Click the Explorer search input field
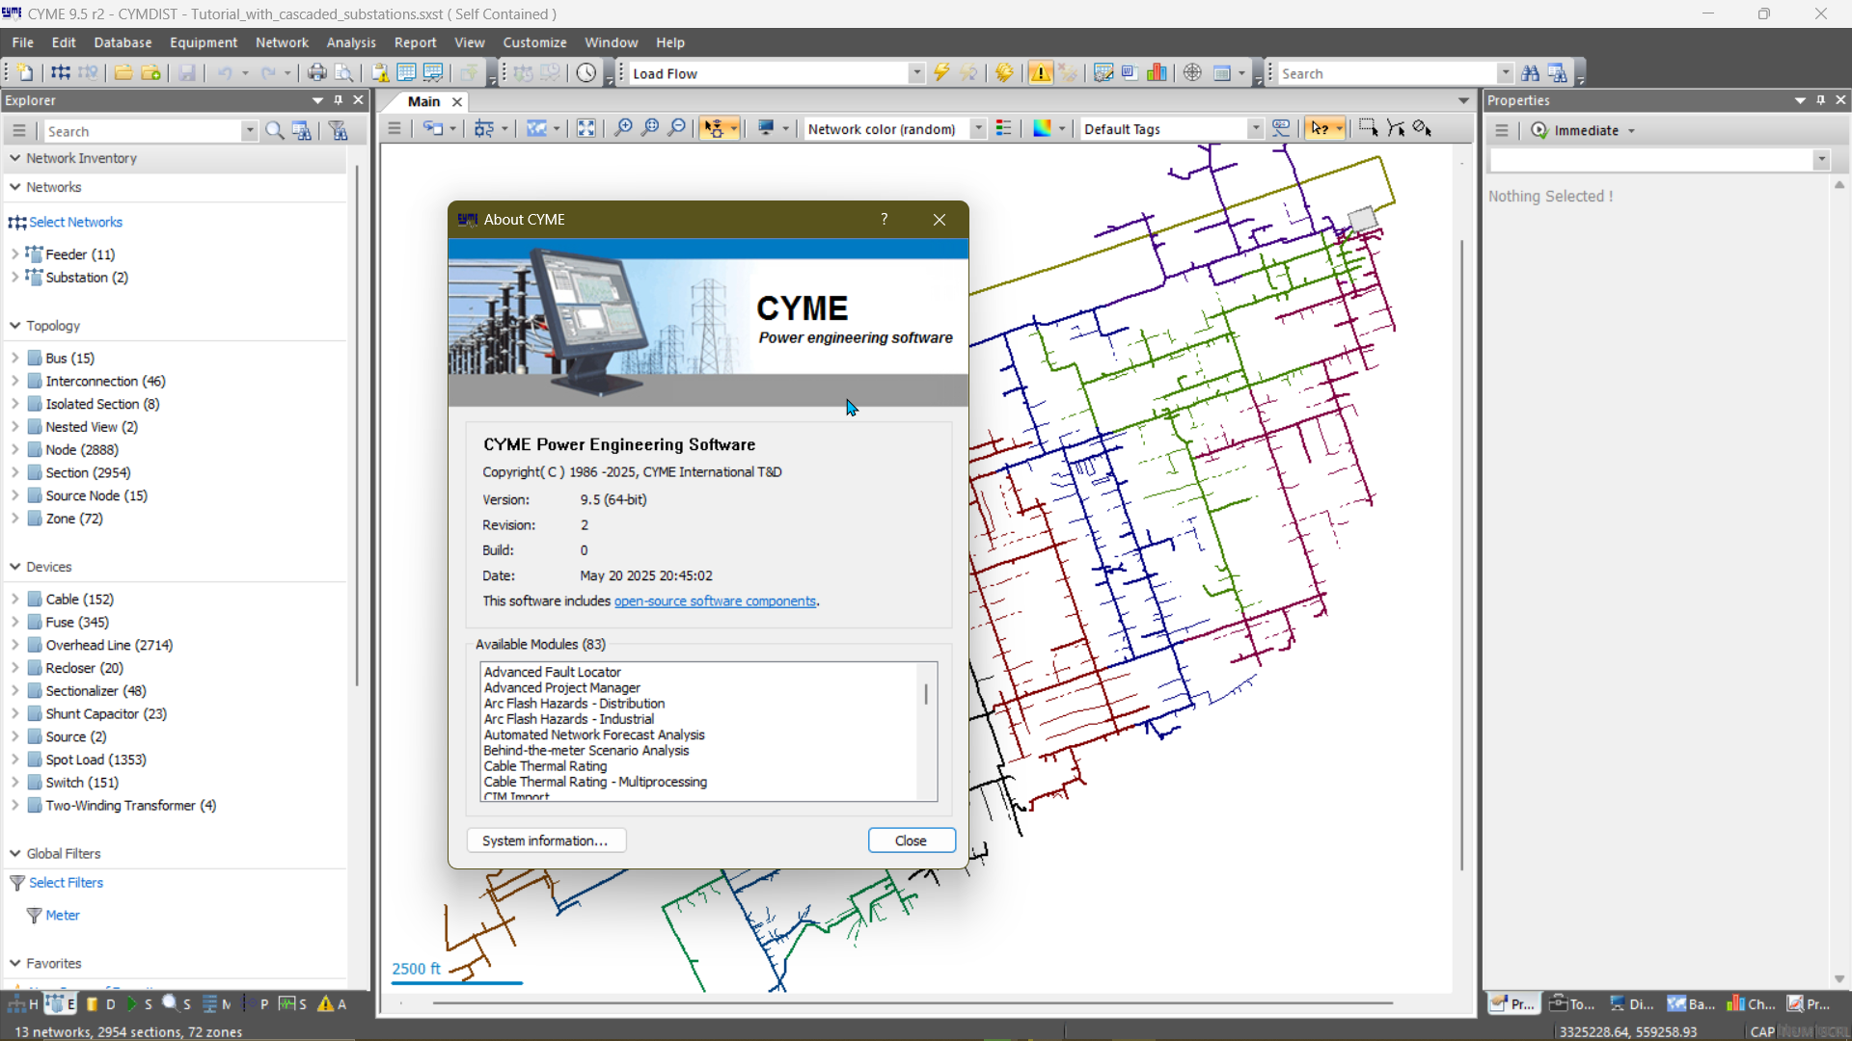Image resolution: width=1852 pixels, height=1041 pixels. (x=143, y=131)
